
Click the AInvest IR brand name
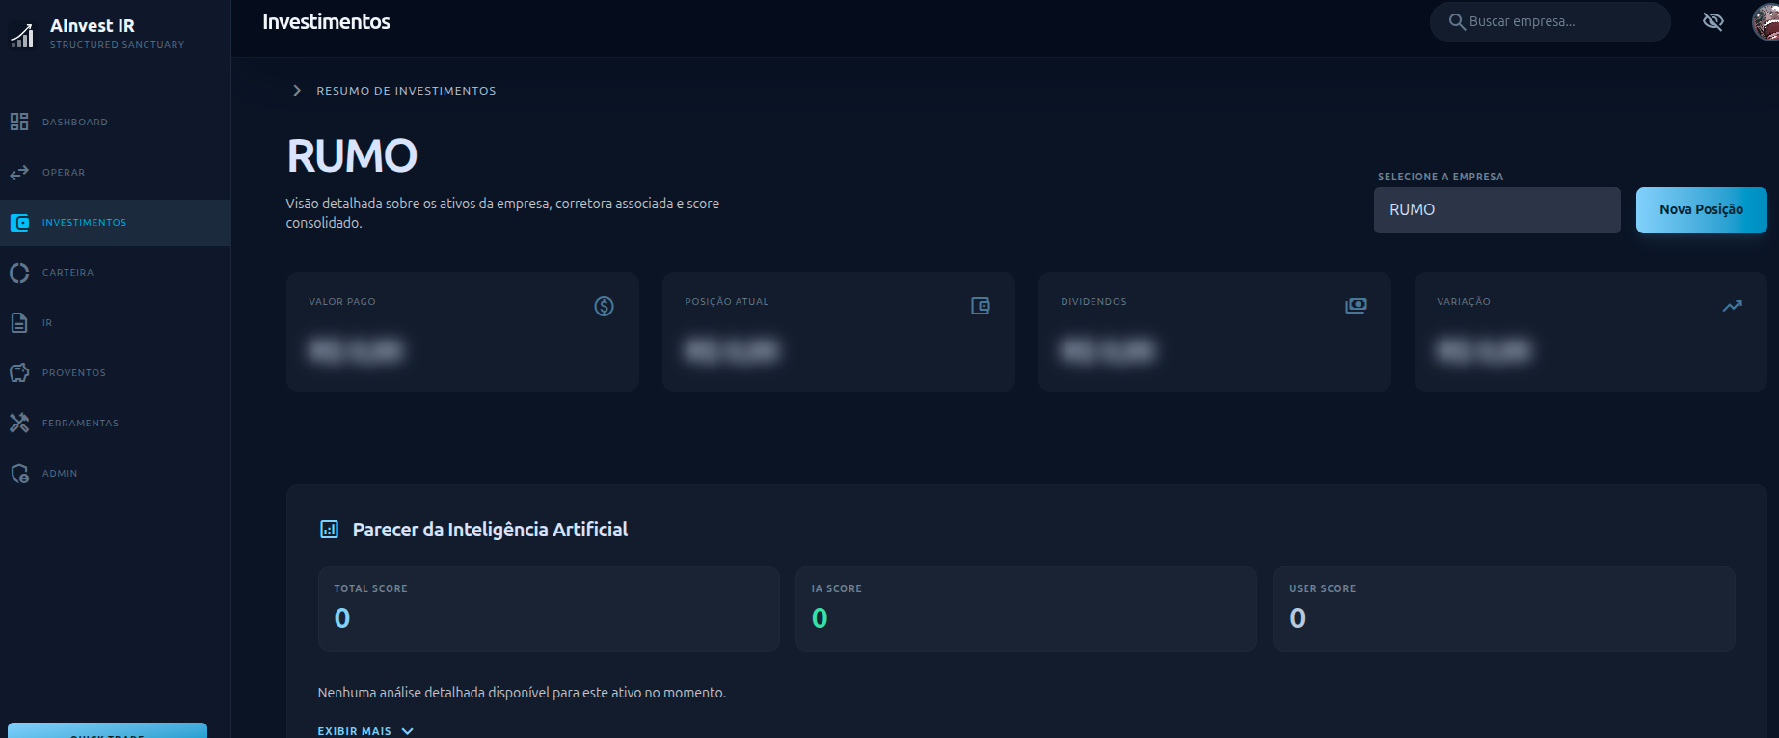pos(93,26)
